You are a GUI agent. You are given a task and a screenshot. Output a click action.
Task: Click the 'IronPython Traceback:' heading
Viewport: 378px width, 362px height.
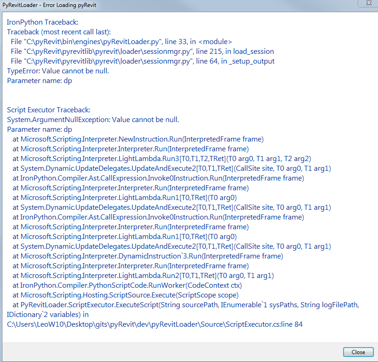coord(42,22)
